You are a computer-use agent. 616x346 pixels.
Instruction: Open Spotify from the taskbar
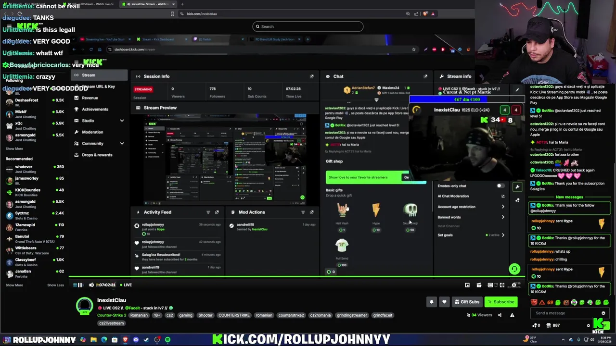[x=167, y=340]
